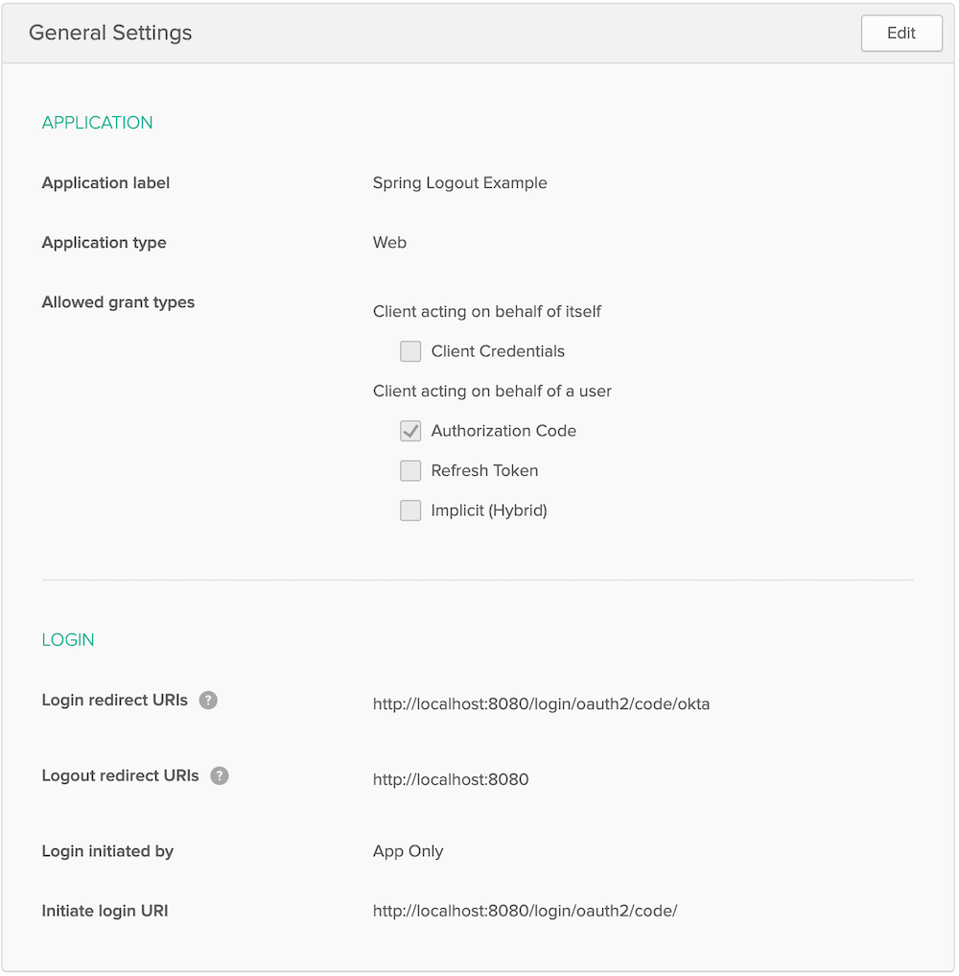Click the Allowed grant types label
This screenshot has width=959, height=976.
(118, 302)
